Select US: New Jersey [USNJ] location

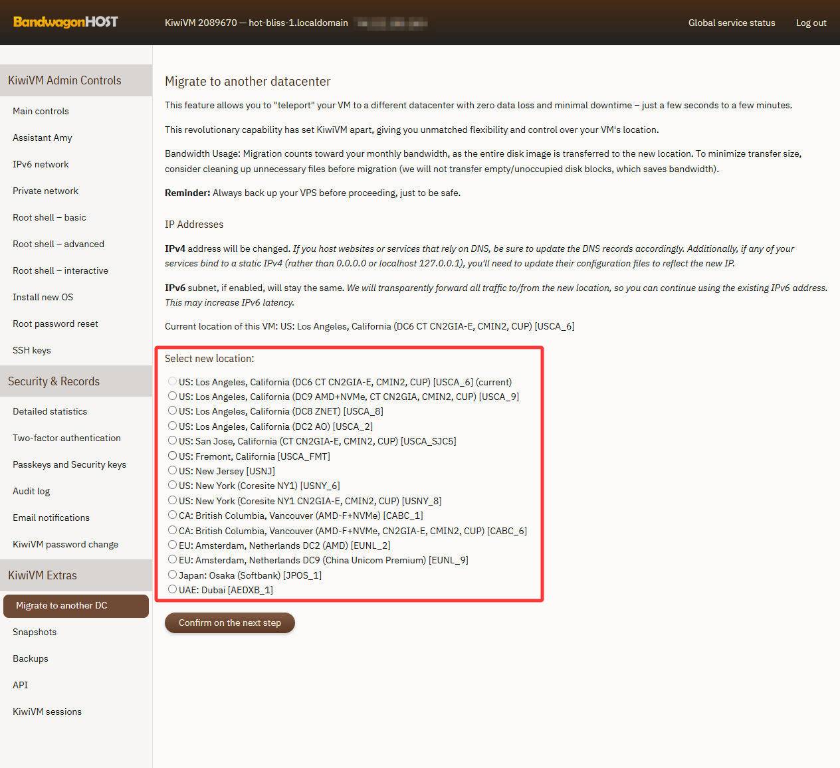173,470
